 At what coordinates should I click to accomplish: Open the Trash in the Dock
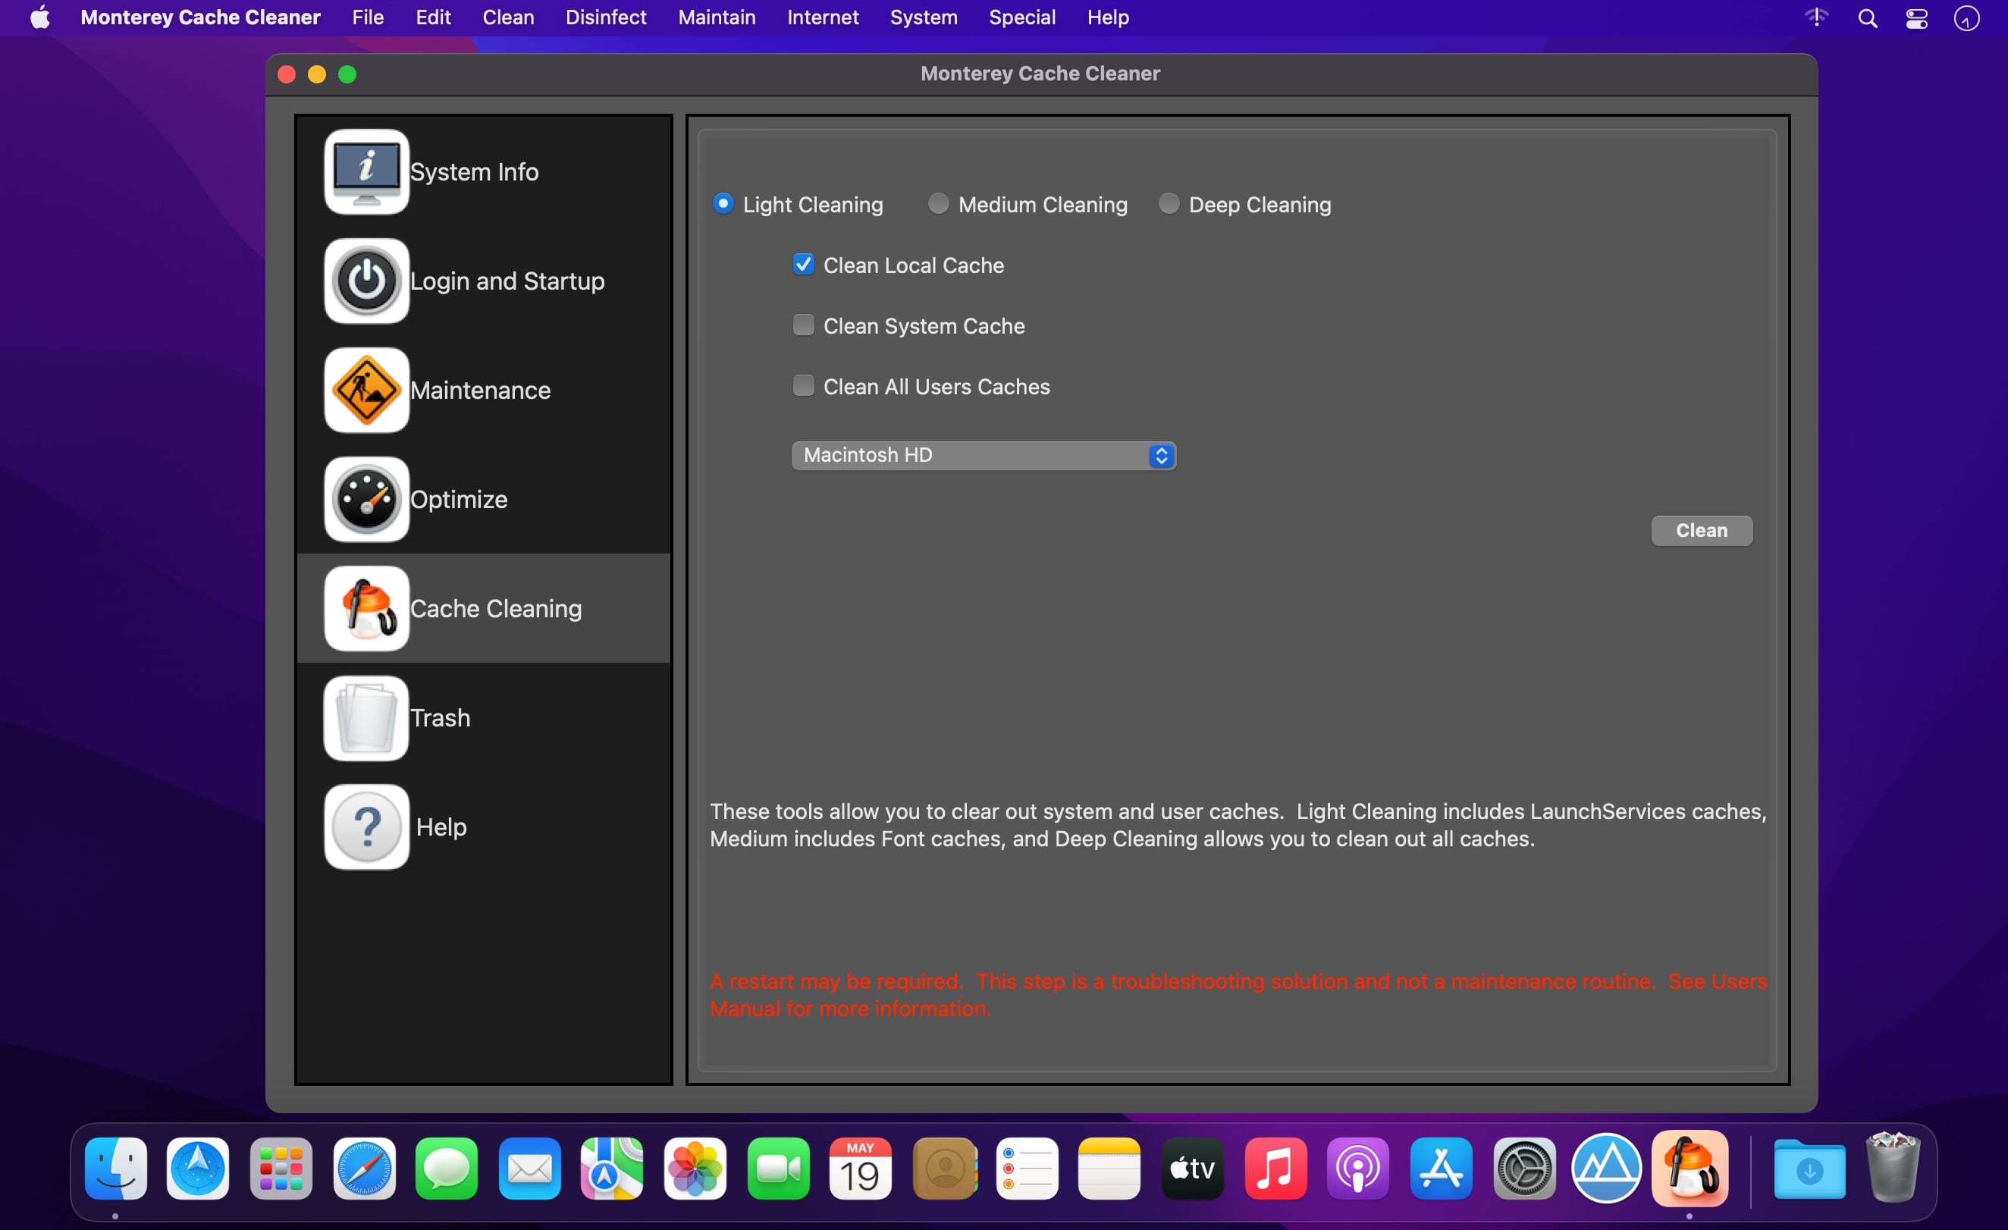pos(1892,1168)
